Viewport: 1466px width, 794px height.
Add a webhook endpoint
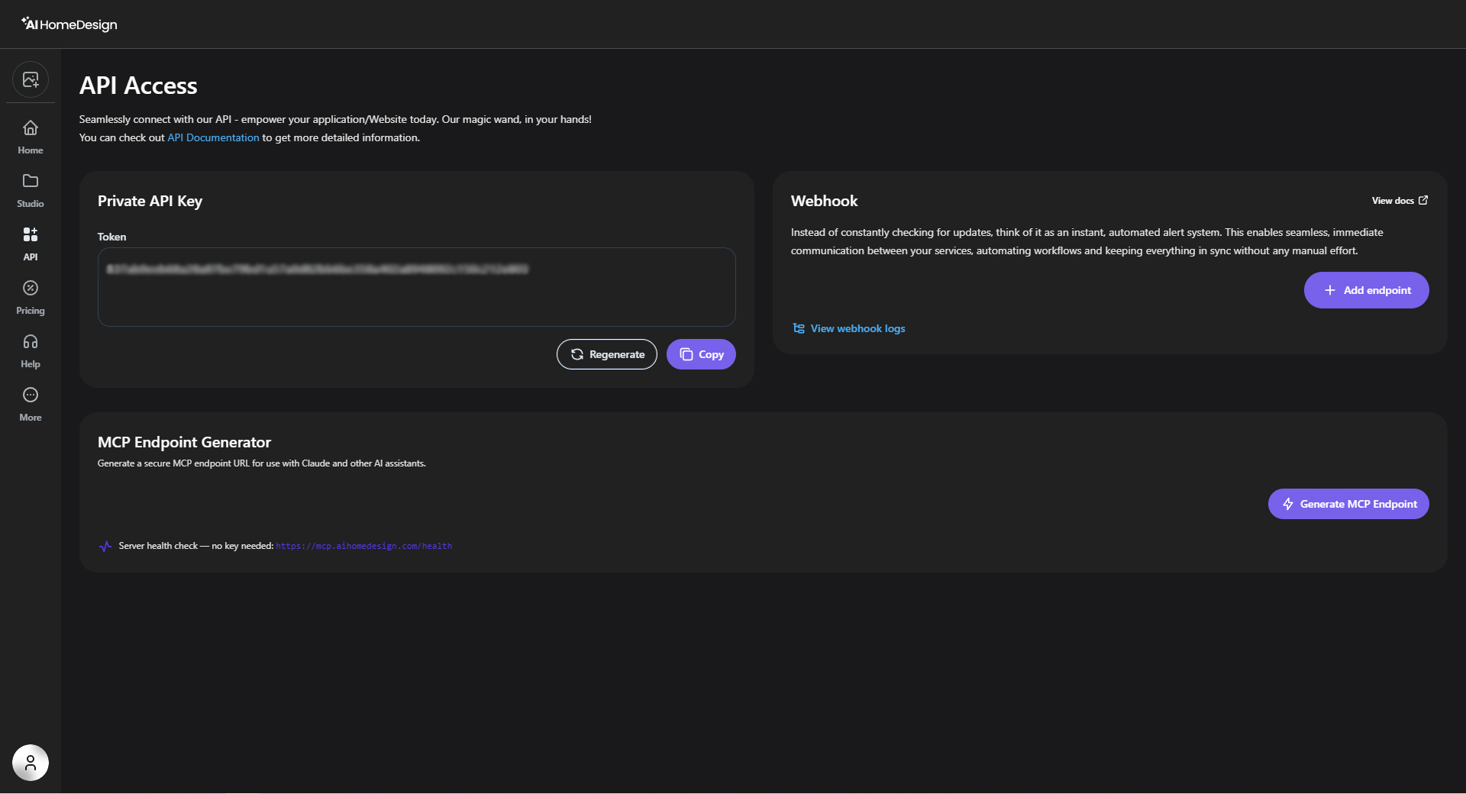point(1367,290)
